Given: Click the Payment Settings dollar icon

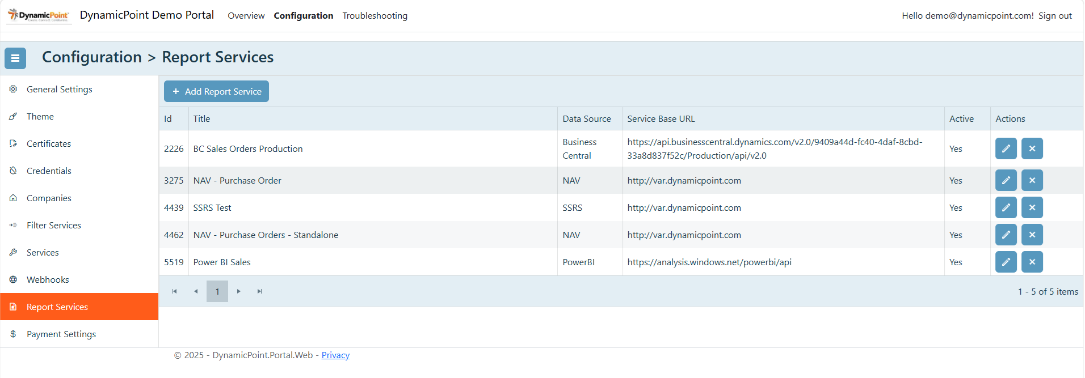Looking at the screenshot, I should pos(13,334).
